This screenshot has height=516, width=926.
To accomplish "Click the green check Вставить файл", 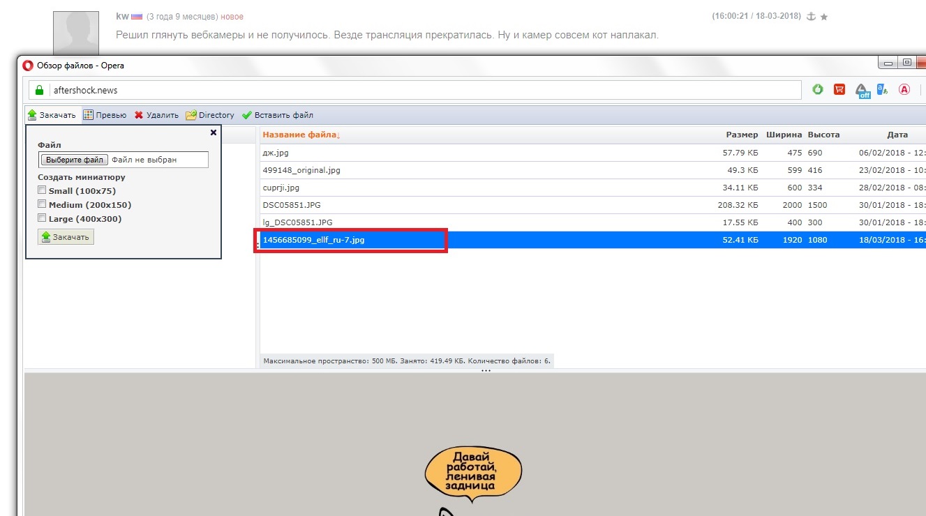I will click(x=246, y=115).
